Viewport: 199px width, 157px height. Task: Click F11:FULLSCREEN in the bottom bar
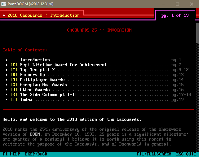[x=154, y=154]
